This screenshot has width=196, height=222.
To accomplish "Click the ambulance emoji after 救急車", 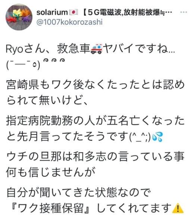I will 97,49.
